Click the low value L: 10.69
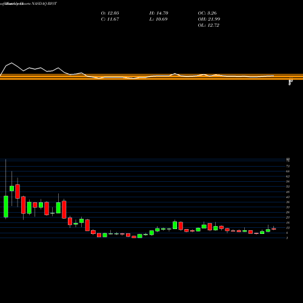Viewport: 303px width, 303px height. 158,19
